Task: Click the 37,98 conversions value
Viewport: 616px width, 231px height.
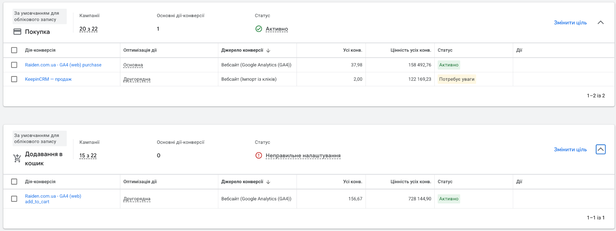Action: pyautogui.click(x=356, y=65)
